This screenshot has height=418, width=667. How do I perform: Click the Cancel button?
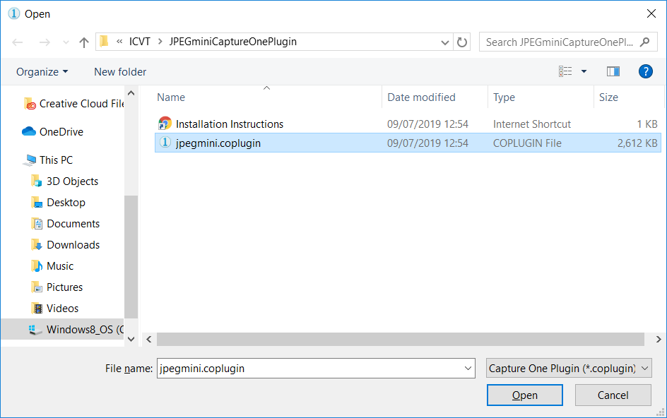coord(613,395)
